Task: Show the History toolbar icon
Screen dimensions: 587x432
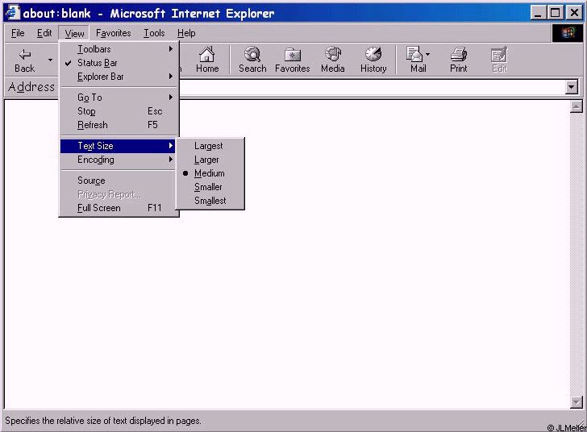Action: pos(373,54)
